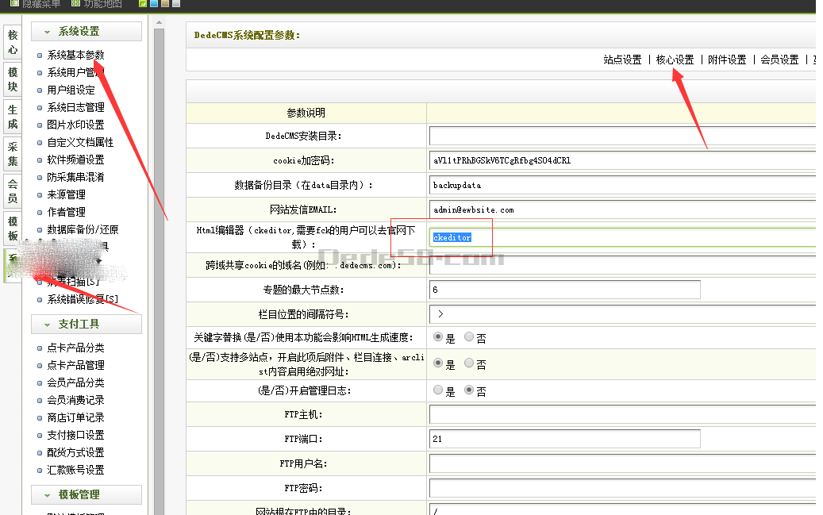
Task: Select 否 for keyword replacement
Action: [x=469, y=337]
